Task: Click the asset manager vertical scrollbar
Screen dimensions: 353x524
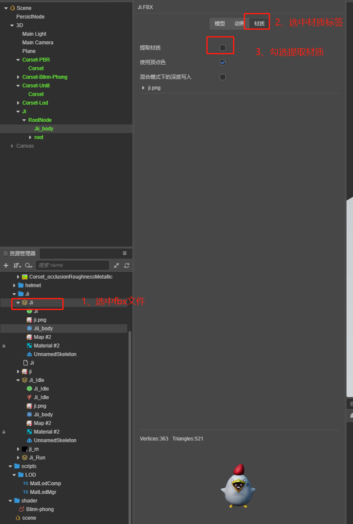Action: click(129, 426)
